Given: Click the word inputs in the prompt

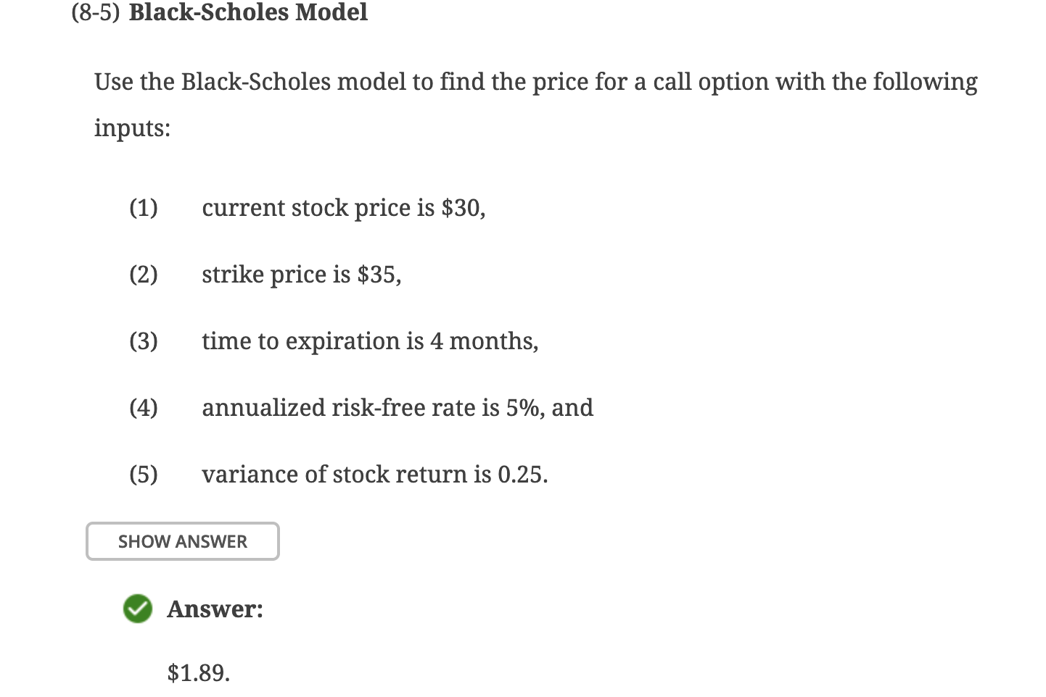Looking at the screenshot, I should tap(129, 128).
